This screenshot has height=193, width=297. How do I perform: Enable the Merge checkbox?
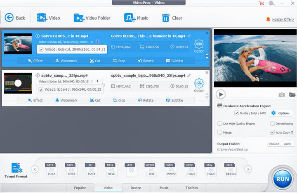(x=220, y=132)
